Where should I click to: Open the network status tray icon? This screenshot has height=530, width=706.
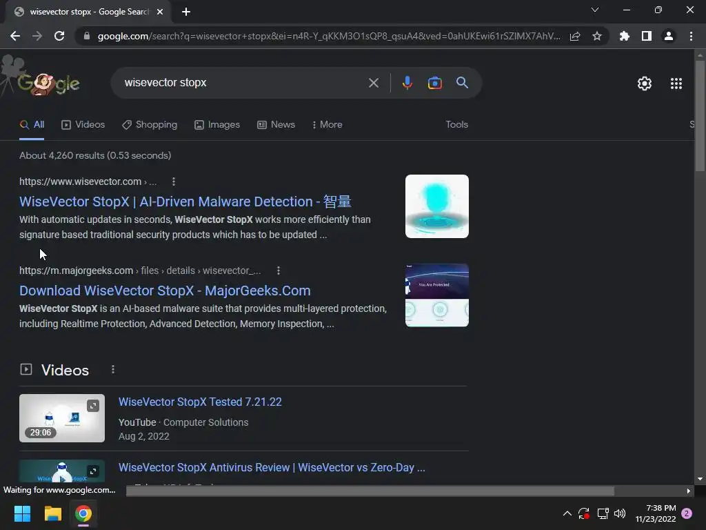(x=603, y=513)
